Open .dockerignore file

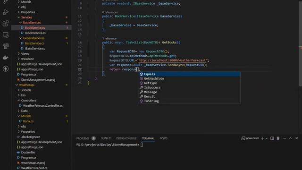coord(42,137)
